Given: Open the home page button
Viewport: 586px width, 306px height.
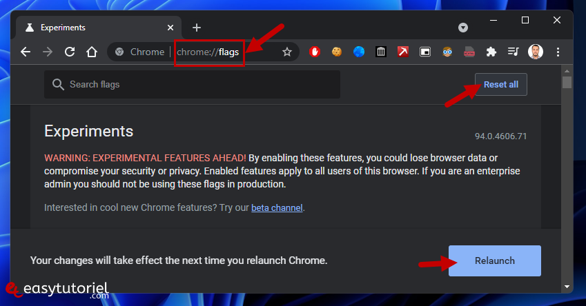Looking at the screenshot, I should click(92, 52).
